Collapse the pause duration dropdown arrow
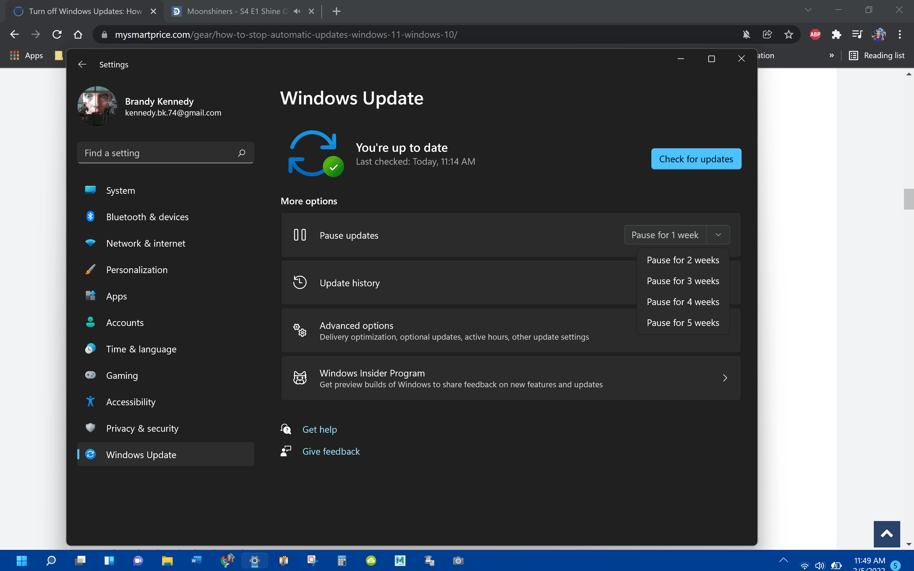The height and width of the screenshot is (571, 914). pos(718,235)
